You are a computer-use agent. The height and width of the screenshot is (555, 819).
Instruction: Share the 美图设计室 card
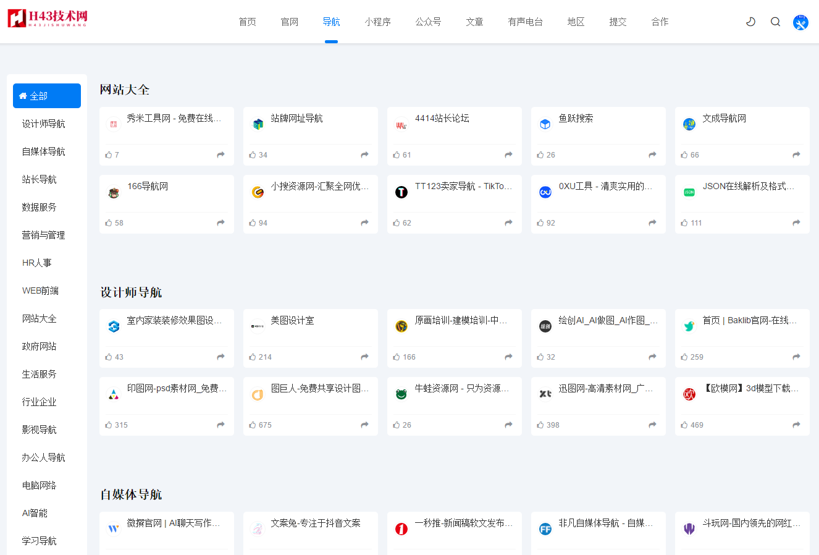(364, 357)
